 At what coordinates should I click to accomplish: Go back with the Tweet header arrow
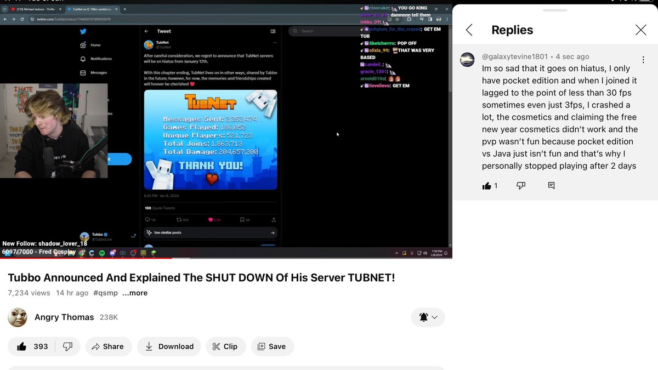147,31
